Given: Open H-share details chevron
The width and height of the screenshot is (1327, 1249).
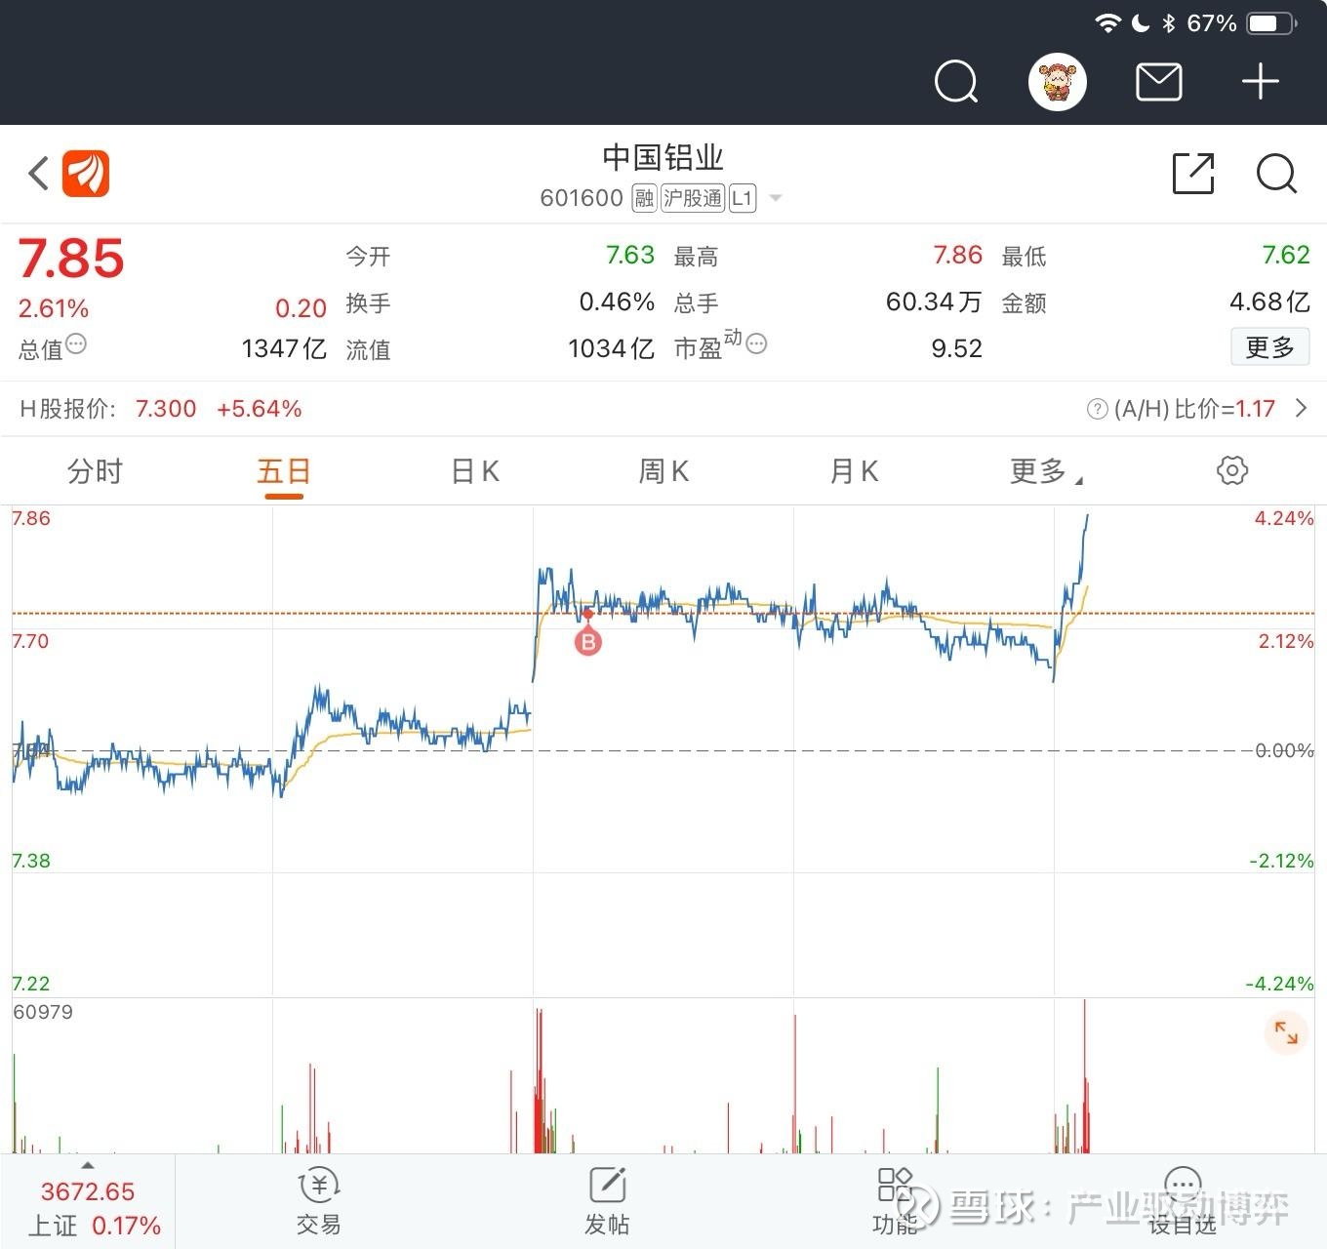Looking at the screenshot, I should (1301, 408).
